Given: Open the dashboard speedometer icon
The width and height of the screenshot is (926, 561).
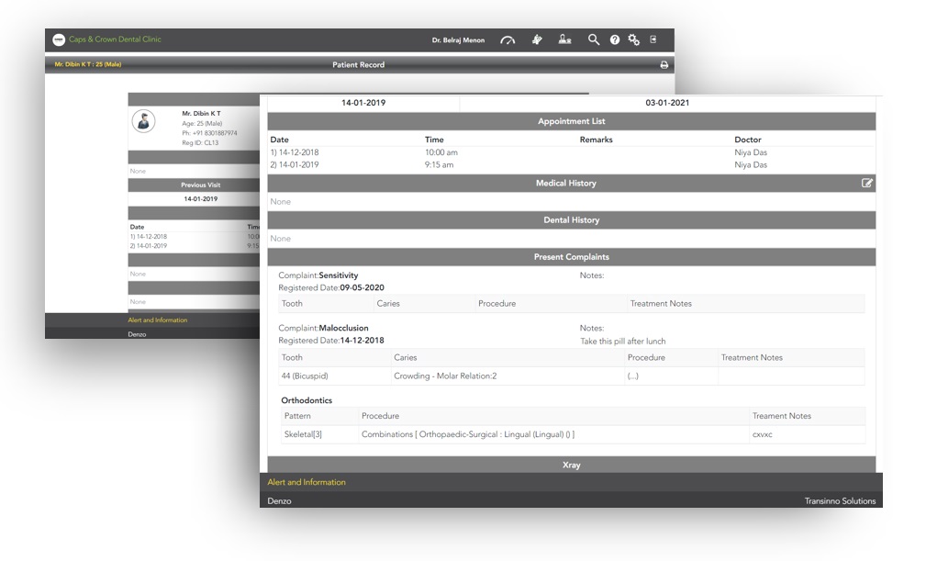Looking at the screenshot, I should [x=508, y=40].
